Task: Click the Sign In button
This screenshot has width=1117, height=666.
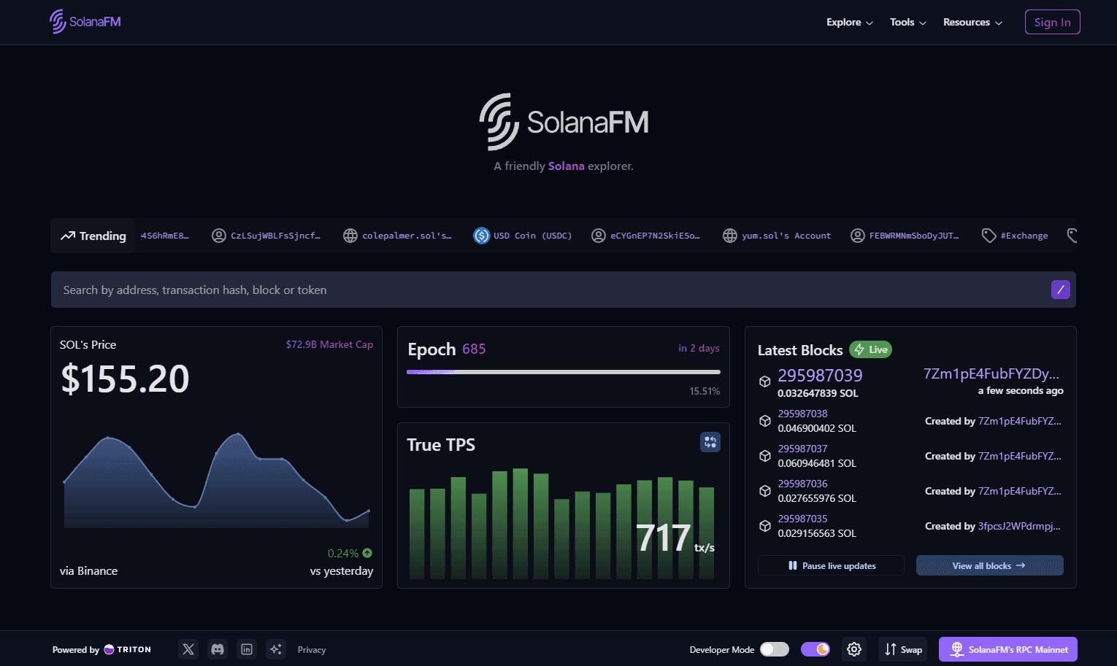Action: coord(1052,22)
